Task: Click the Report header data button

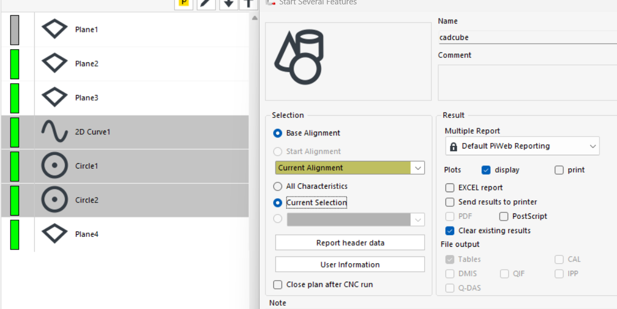Action: 350,242
